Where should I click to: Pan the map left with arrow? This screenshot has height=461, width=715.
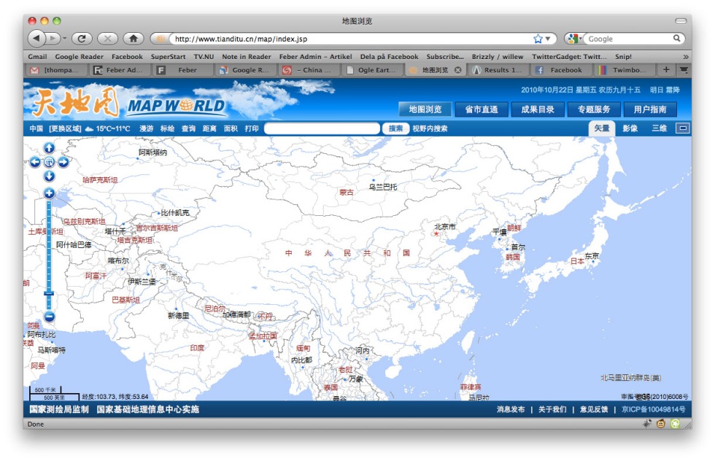pos(35,162)
